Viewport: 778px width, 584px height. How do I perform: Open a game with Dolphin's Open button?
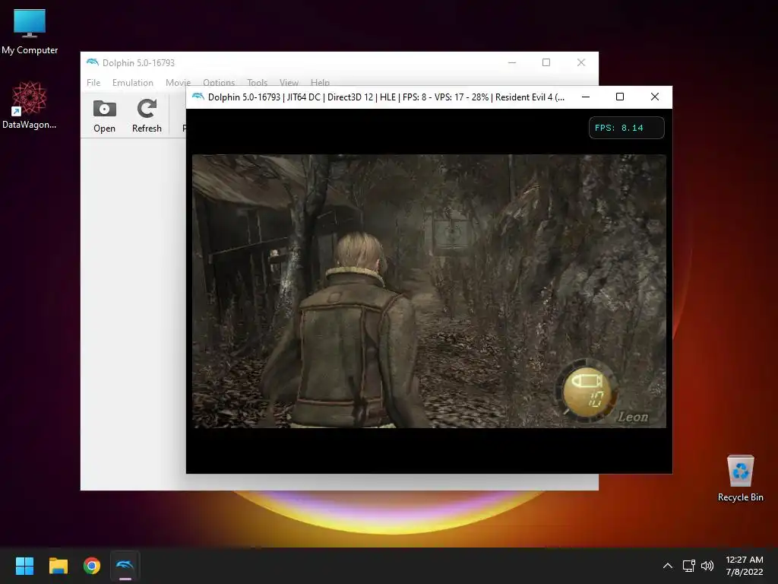click(x=104, y=116)
